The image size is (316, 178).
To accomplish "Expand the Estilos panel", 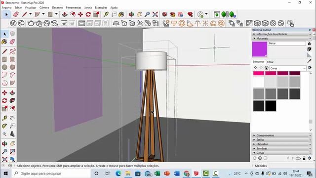I will [x=282, y=139].
